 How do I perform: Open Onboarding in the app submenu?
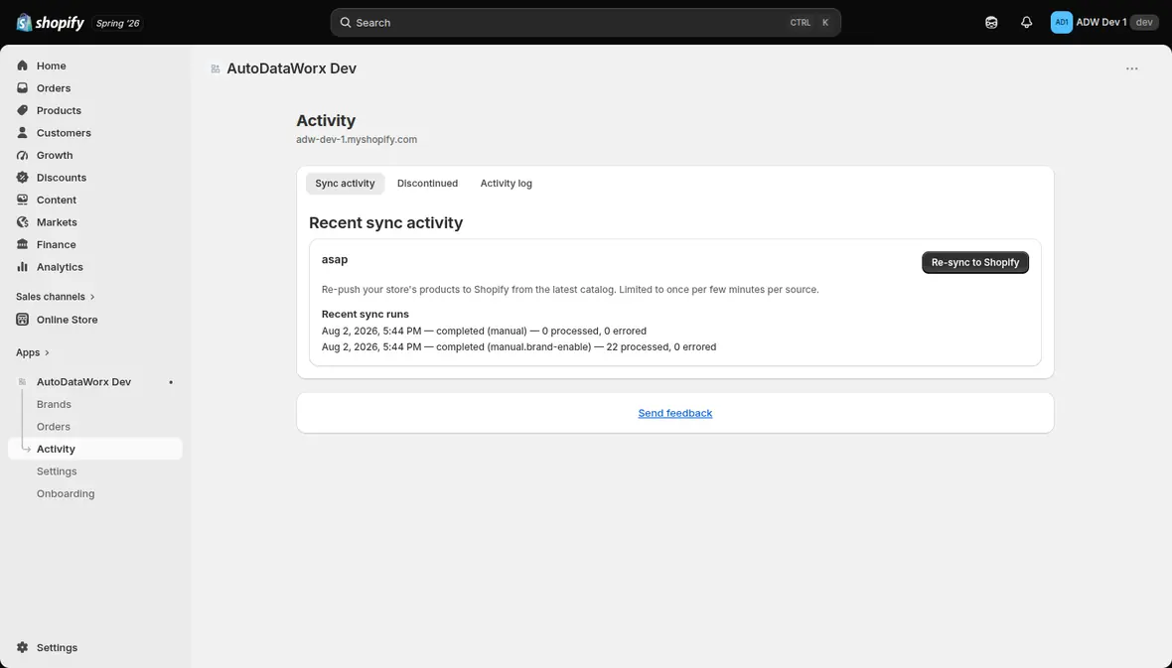pyautogui.click(x=66, y=494)
